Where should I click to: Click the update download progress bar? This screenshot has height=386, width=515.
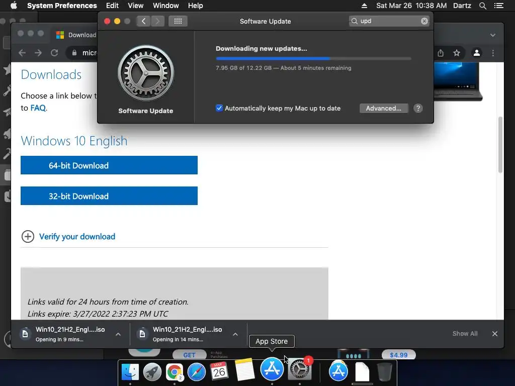tap(313, 58)
